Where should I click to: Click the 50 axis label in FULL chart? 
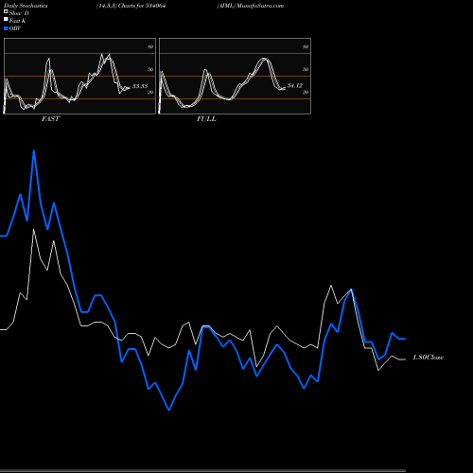point(306,69)
